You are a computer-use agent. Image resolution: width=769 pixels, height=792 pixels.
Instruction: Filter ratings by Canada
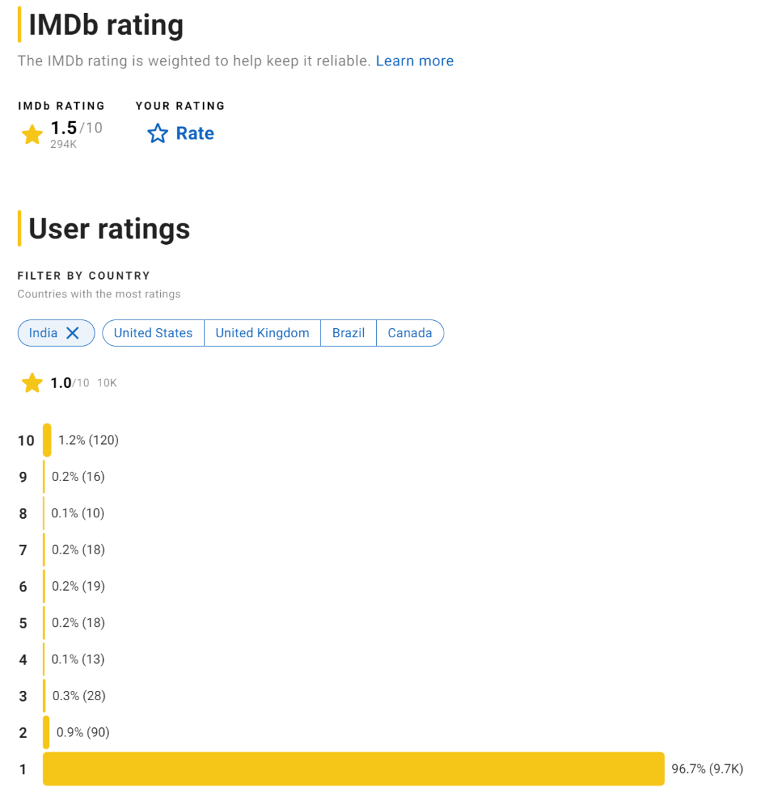click(409, 333)
